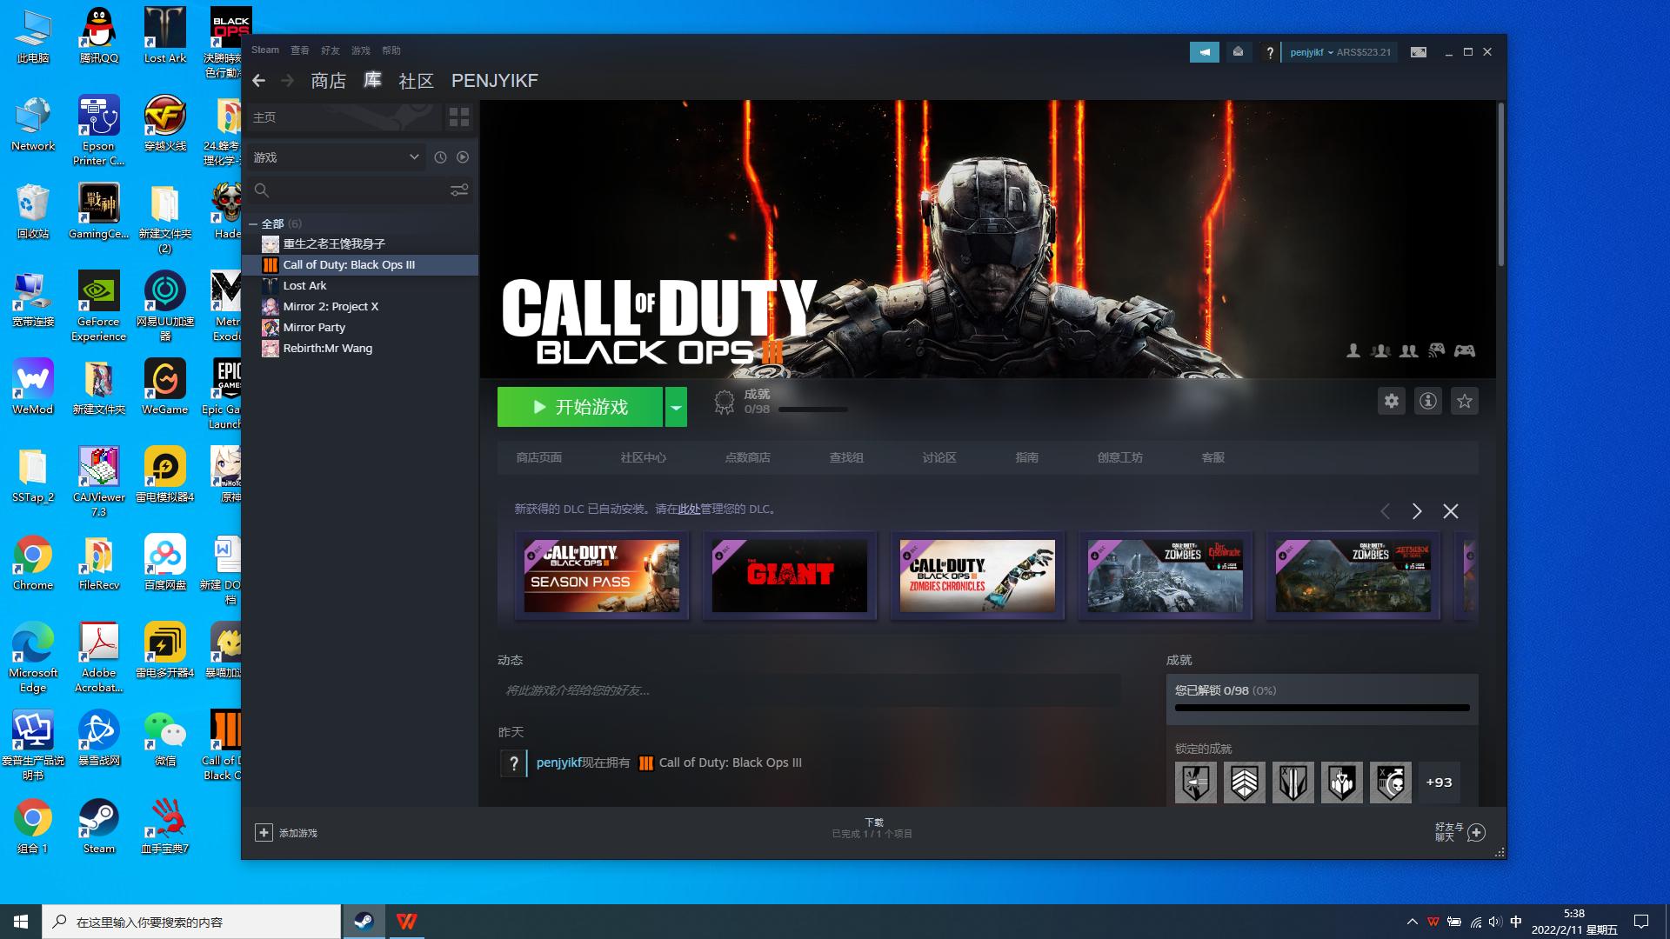Image resolution: width=1670 pixels, height=939 pixels.
Task: Go to next DLC page arrow
Action: [1417, 511]
